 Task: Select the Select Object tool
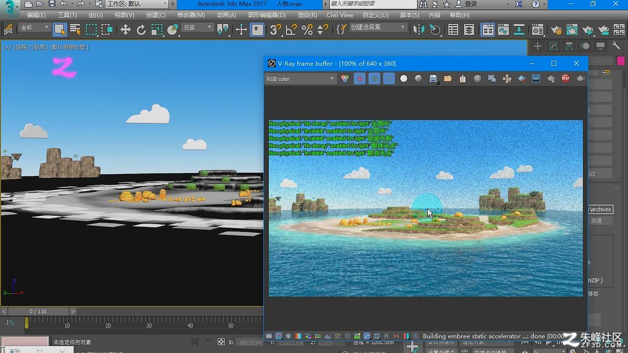(x=59, y=29)
